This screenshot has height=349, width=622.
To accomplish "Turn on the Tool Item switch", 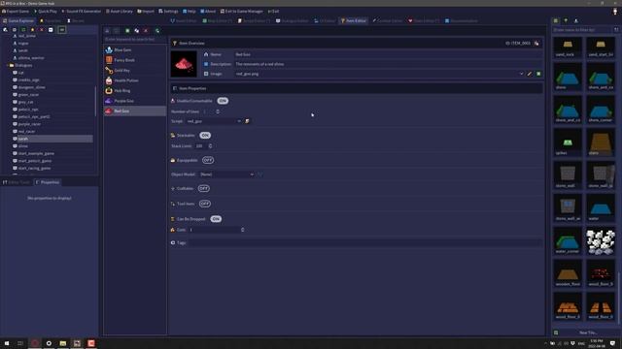I will coord(205,204).
